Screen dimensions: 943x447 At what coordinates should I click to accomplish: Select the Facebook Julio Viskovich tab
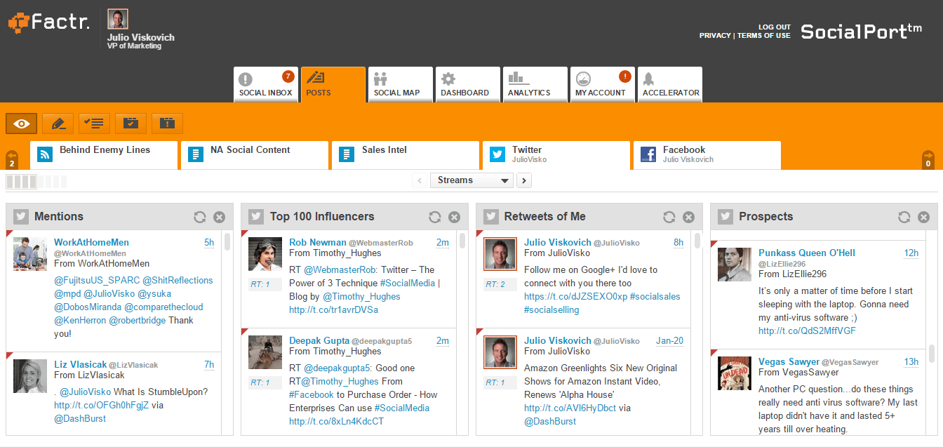707,155
